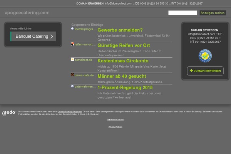Open the Günstige Reifen vor Ort ad
The height and width of the screenshot is (154, 231).
(124, 45)
